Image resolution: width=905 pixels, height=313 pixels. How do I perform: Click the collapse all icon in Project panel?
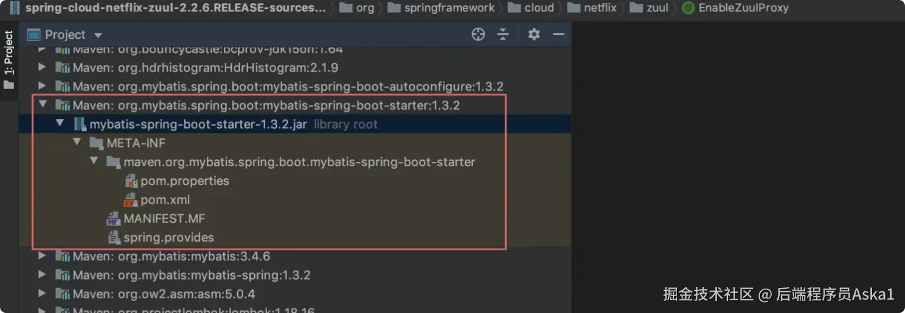[503, 35]
